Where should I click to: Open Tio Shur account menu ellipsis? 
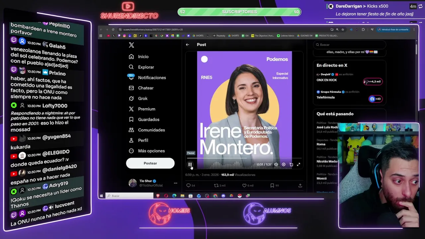coord(175,183)
